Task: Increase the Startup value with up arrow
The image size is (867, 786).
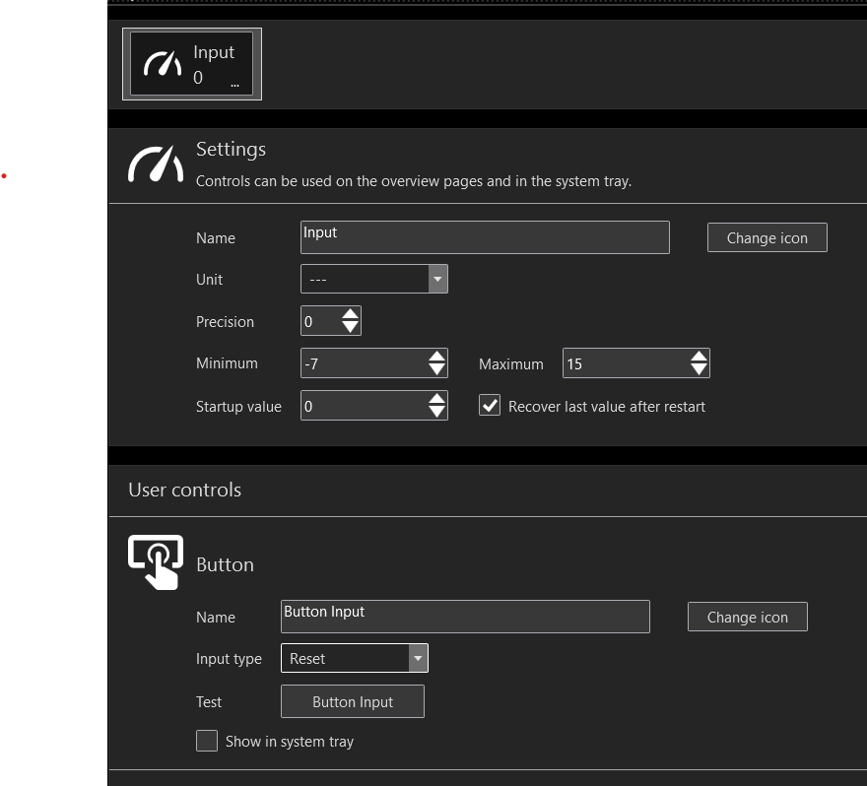Action: (x=437, y=399)
